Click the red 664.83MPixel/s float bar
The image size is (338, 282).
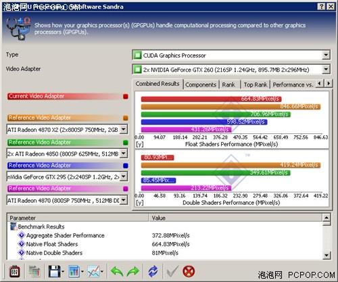tap(211, 99)
